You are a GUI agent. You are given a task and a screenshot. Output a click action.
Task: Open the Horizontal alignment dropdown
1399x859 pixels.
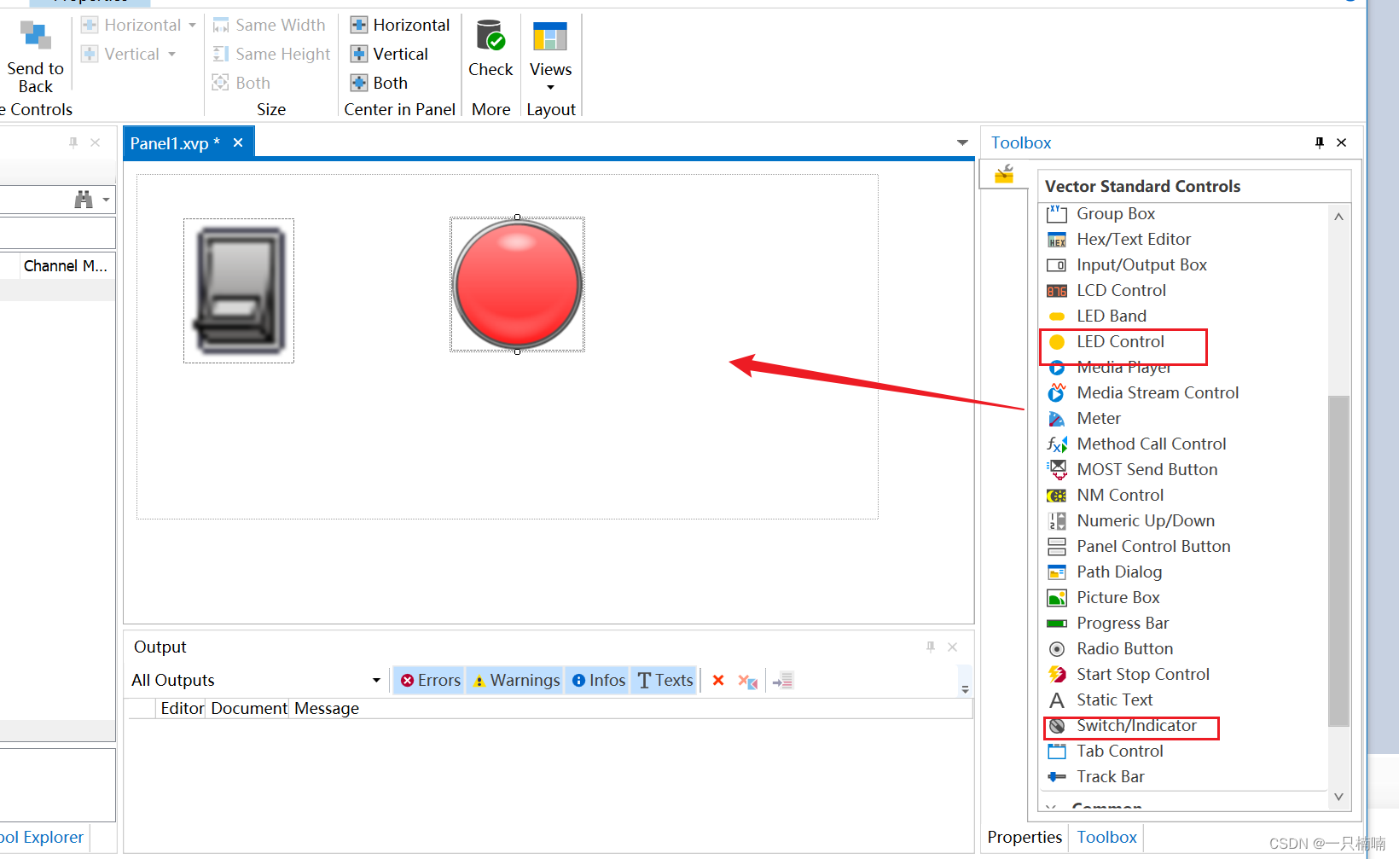(x=192, y=25)
